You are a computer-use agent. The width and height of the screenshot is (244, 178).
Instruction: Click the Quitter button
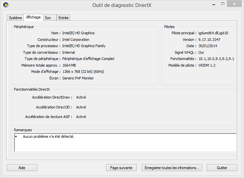click(222, 168)
